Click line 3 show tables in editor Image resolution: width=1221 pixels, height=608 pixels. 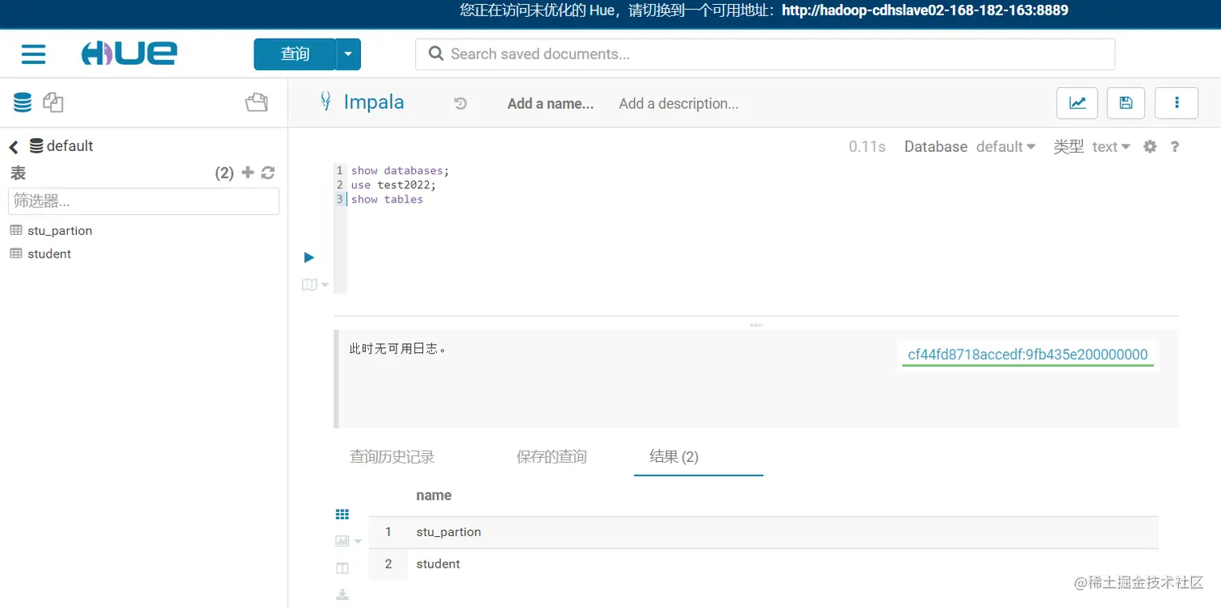(387, 199)
